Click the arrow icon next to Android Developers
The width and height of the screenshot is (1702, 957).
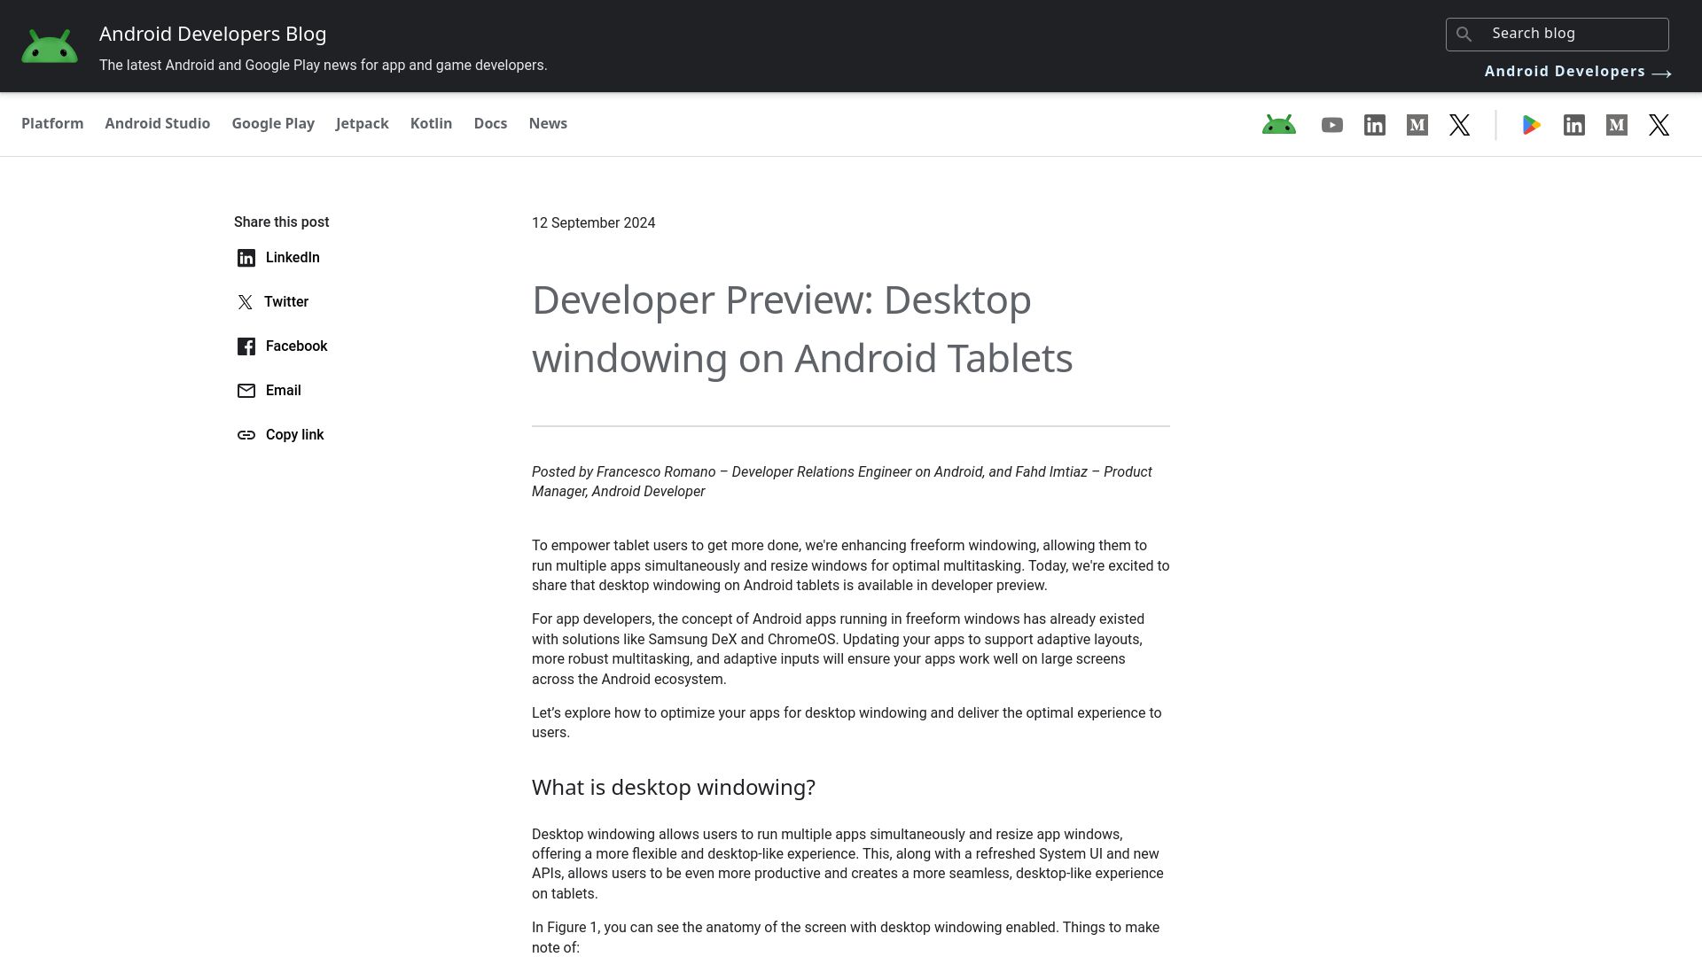point(1662,74)
